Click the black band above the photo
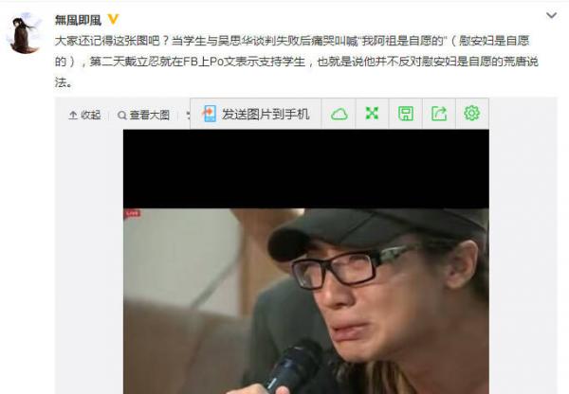569x394 pixels. 306,169
